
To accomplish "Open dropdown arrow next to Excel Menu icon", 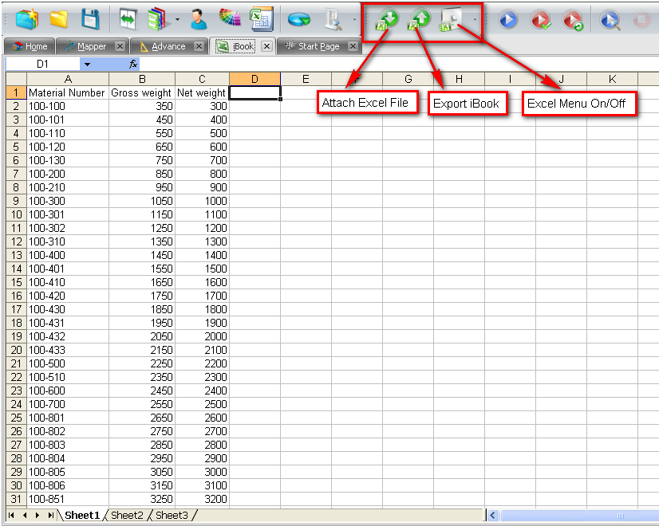I will pyautogui.click(x=475, y=19).
